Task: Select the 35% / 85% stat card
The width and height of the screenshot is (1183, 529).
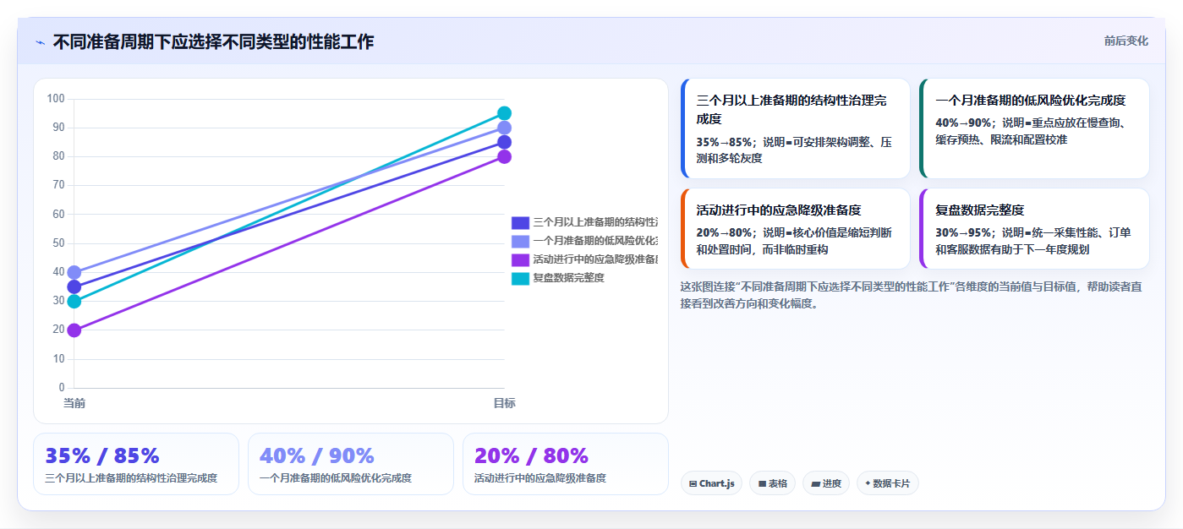Action: click(x=136, y=464)
